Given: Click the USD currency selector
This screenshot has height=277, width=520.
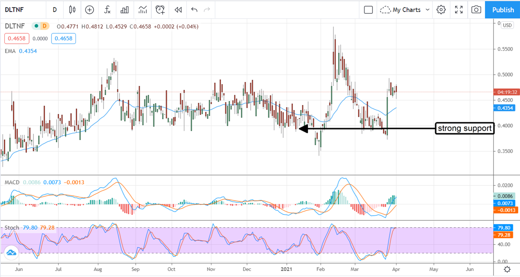Looking at the screenshot, I should tap(507, 25).
